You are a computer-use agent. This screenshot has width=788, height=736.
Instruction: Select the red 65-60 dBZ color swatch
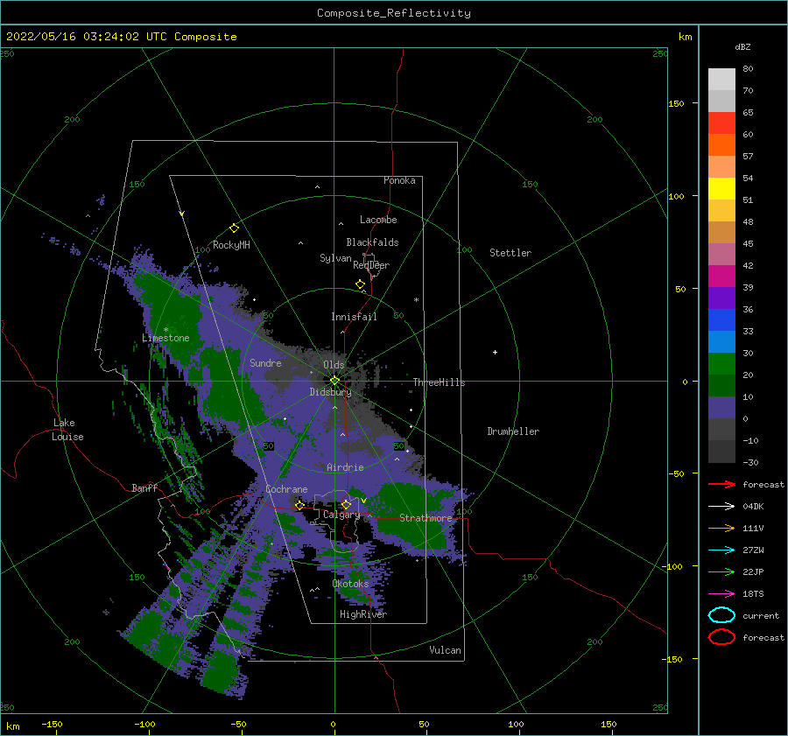pos(721,123)
